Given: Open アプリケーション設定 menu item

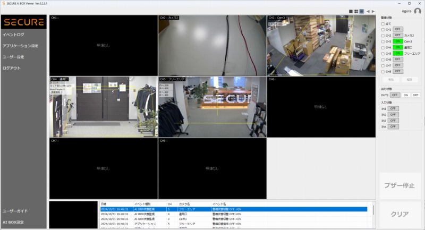Looking at the screenshot, I should (x=20, y=46).
